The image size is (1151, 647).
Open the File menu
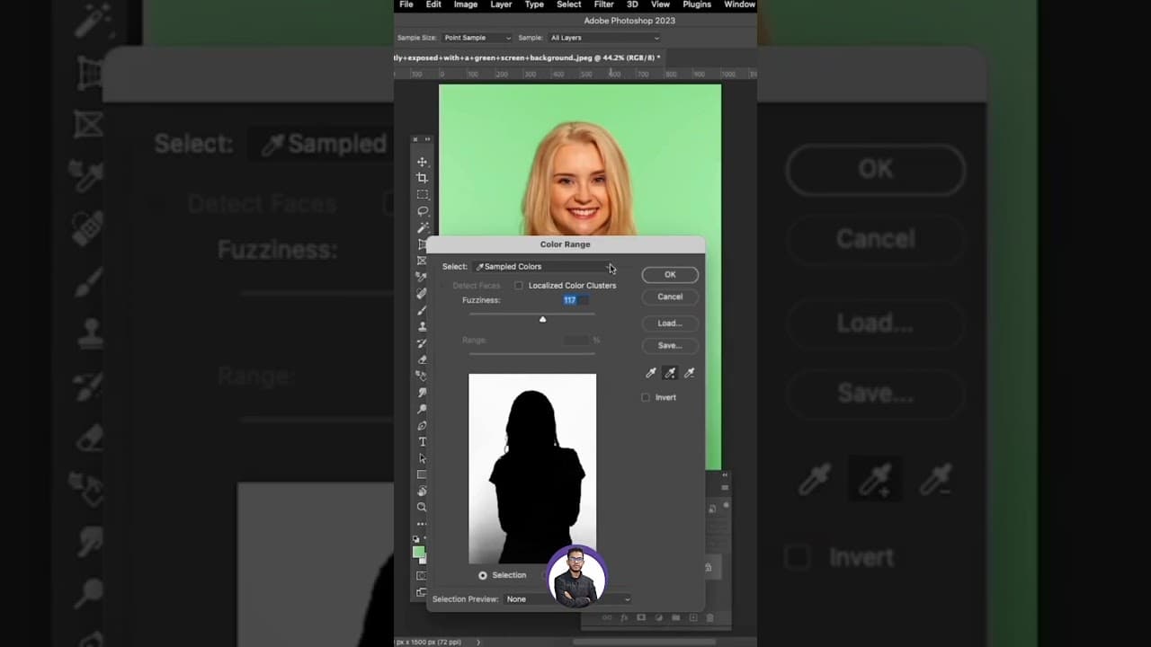pyautogui.click(x=406, y=4)
